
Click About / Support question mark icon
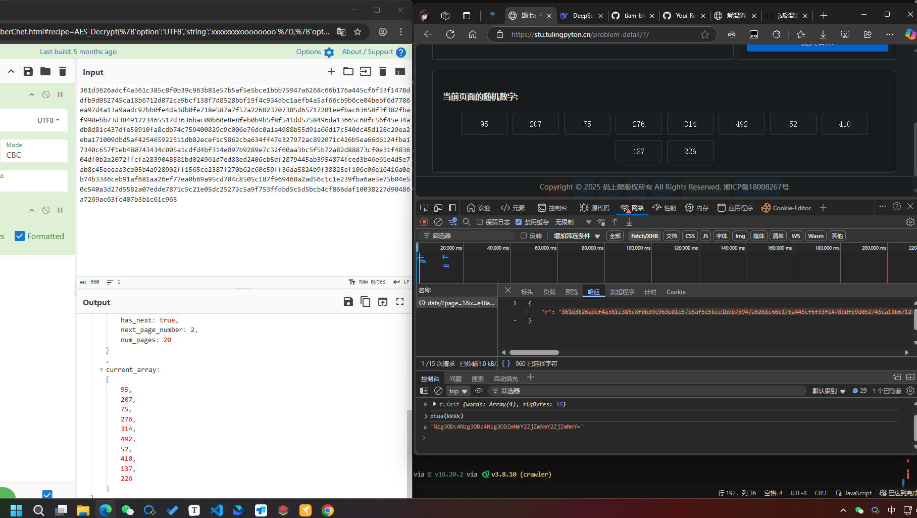[401, 52]
